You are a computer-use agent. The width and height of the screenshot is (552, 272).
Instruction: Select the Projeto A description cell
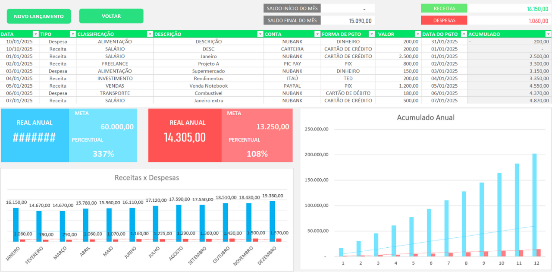(209, 64)
